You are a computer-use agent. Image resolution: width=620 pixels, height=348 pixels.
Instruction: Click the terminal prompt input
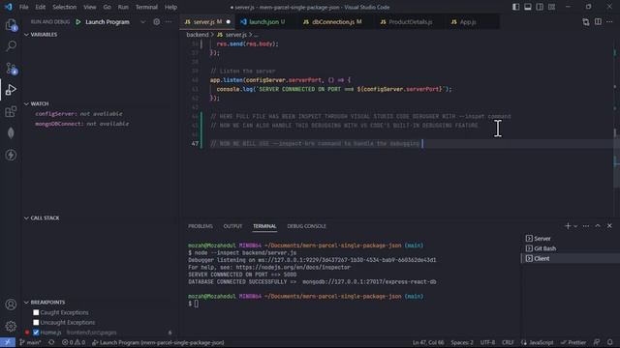click(x=196, y=304)
